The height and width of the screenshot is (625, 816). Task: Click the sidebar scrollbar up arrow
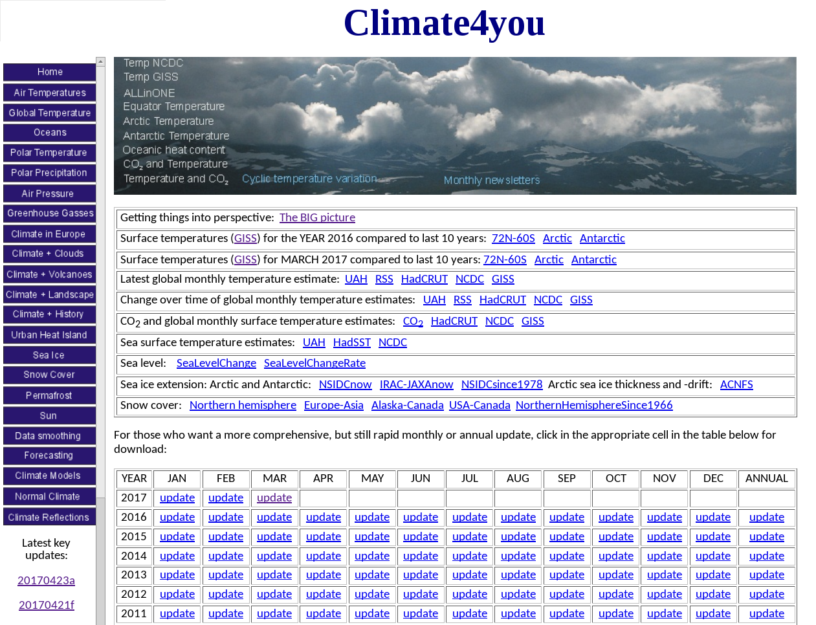click(x=100, y=62)
